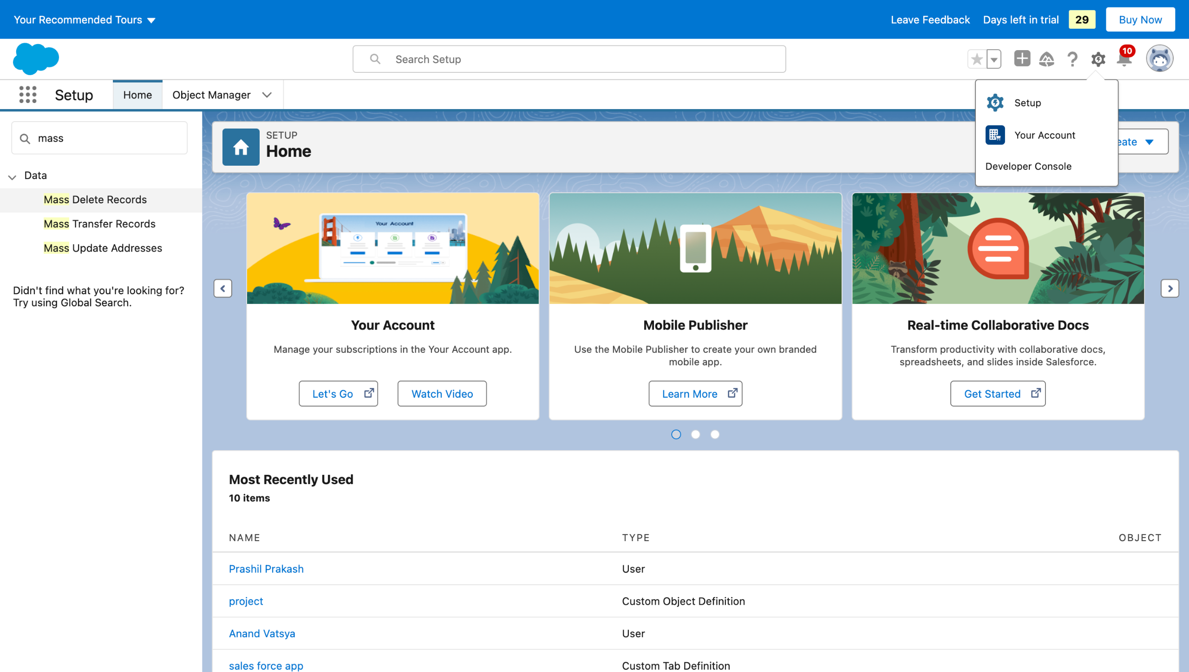Image resolution: width=1189 pixels, height=672 pixels.
Task: Click the Your Account building icon
Action: coord(995,135)
